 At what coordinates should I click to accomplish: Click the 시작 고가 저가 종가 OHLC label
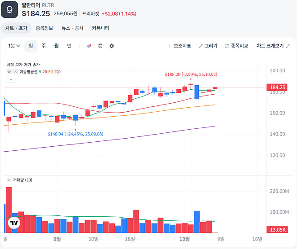(x=23, y=65)
